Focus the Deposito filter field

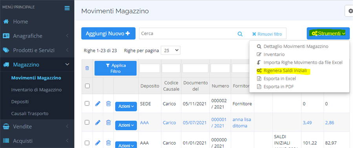pos(150,68)
